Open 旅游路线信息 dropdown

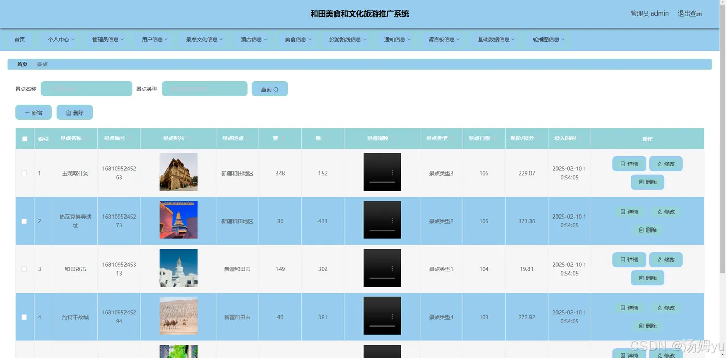click(347, 39)
